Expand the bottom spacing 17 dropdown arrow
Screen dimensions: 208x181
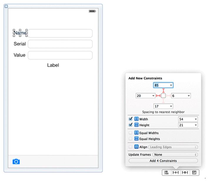pyautogui.click(x=171, y=106)
